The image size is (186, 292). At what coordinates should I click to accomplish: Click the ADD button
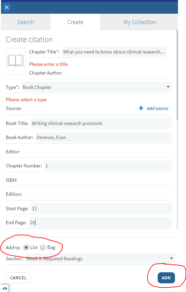click(x=166, y=278)
